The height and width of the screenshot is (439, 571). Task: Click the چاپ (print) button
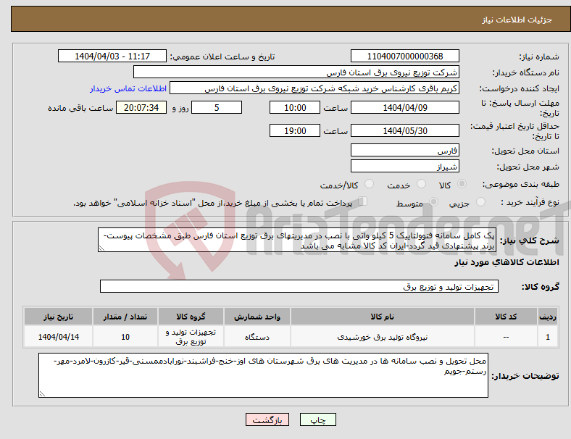[x=317, y=419]
